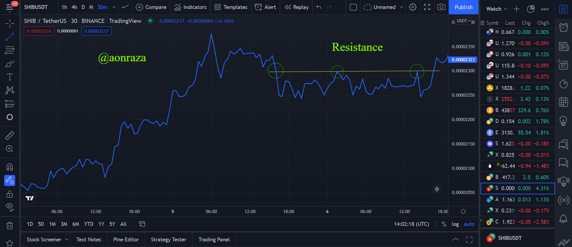The width and height of the screenshot is (572, 247).
Task: Switch to the 4h timeframe
Action: tap(74, 7)
